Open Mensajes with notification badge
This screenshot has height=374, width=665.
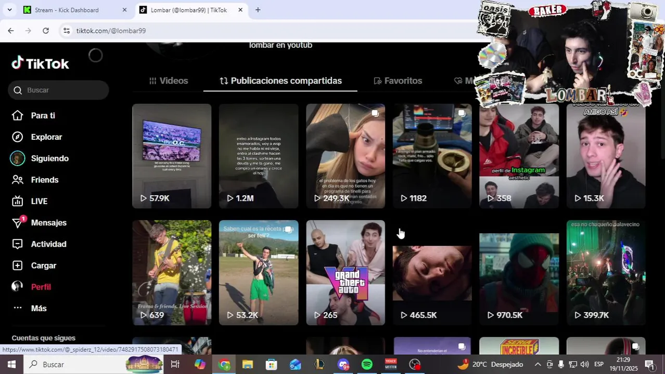click(39, 222)
